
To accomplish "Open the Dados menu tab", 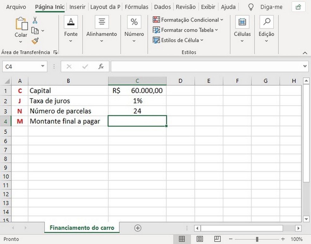I will pyautogui.click(x=162, y=7).
